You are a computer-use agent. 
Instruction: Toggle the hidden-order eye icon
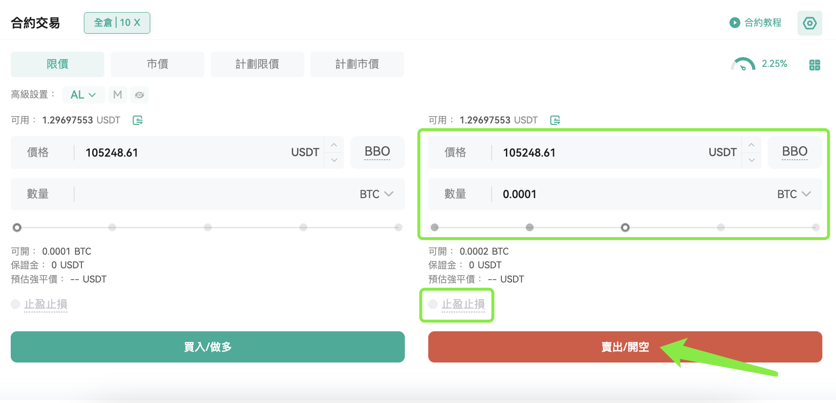click(x=139, y=95)
